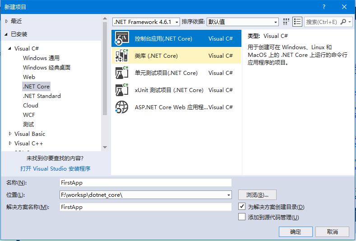Image resolution: width=356 pixels, height=241 pixels.
Task: Click the help question mark icon
Action: pyautogui.click(x=324, y=7)
